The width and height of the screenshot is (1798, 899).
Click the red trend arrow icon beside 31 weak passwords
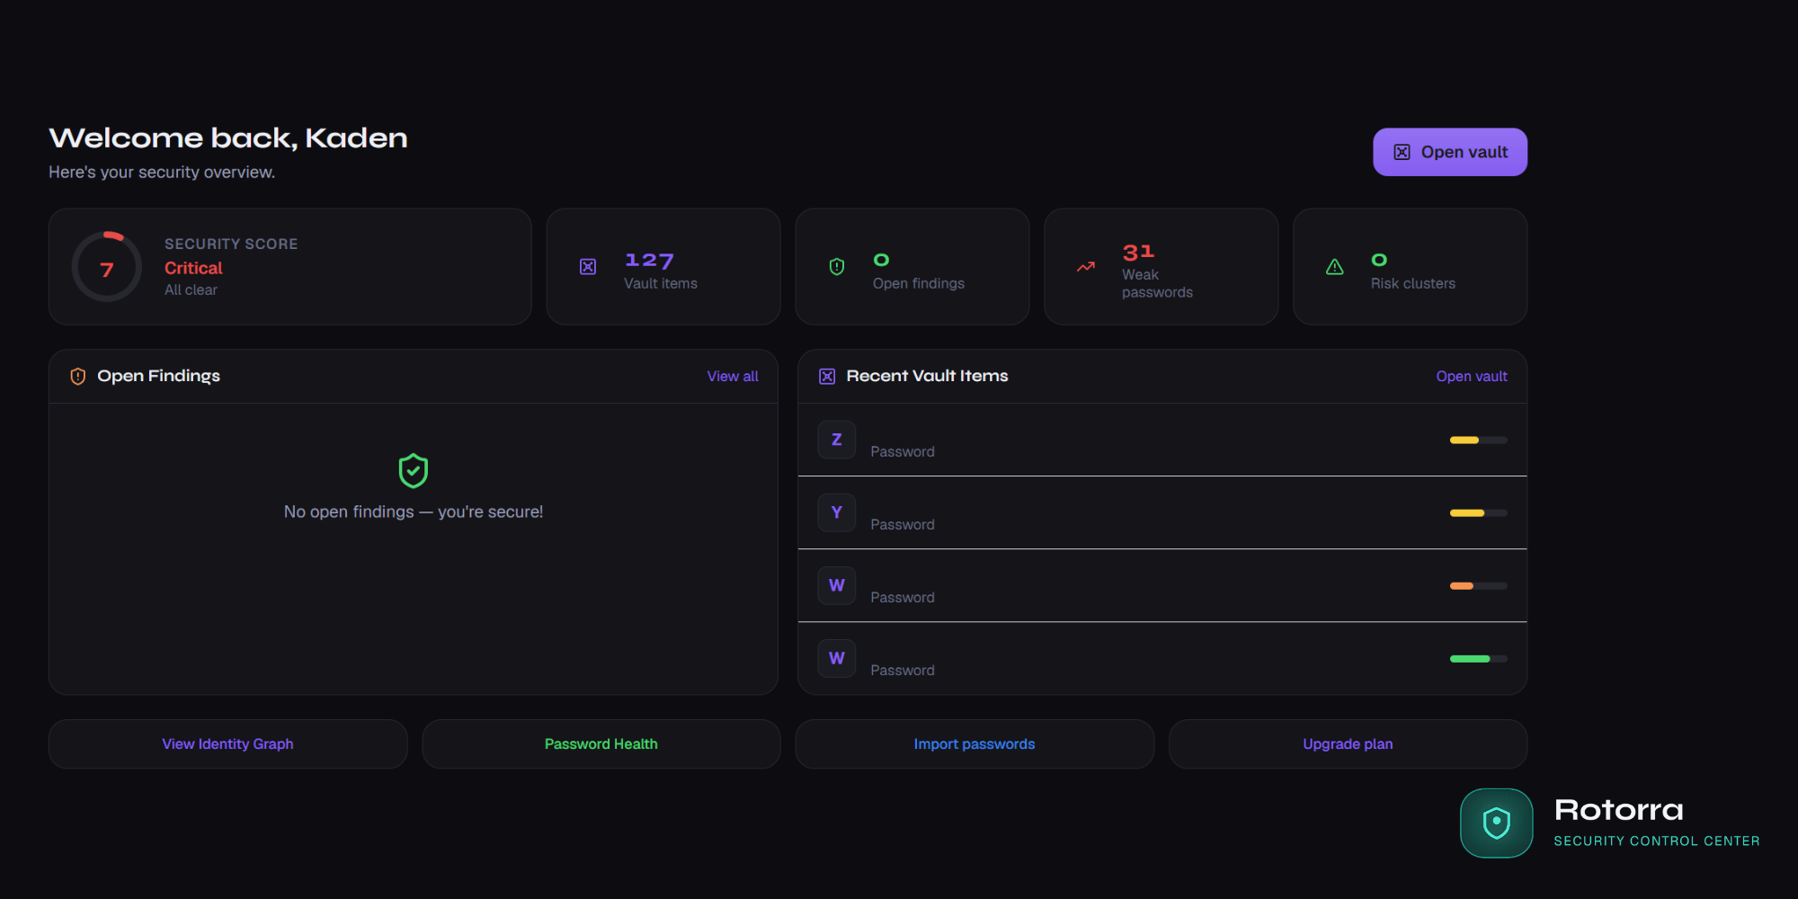pyautogui.click(x=1086, y=266)
